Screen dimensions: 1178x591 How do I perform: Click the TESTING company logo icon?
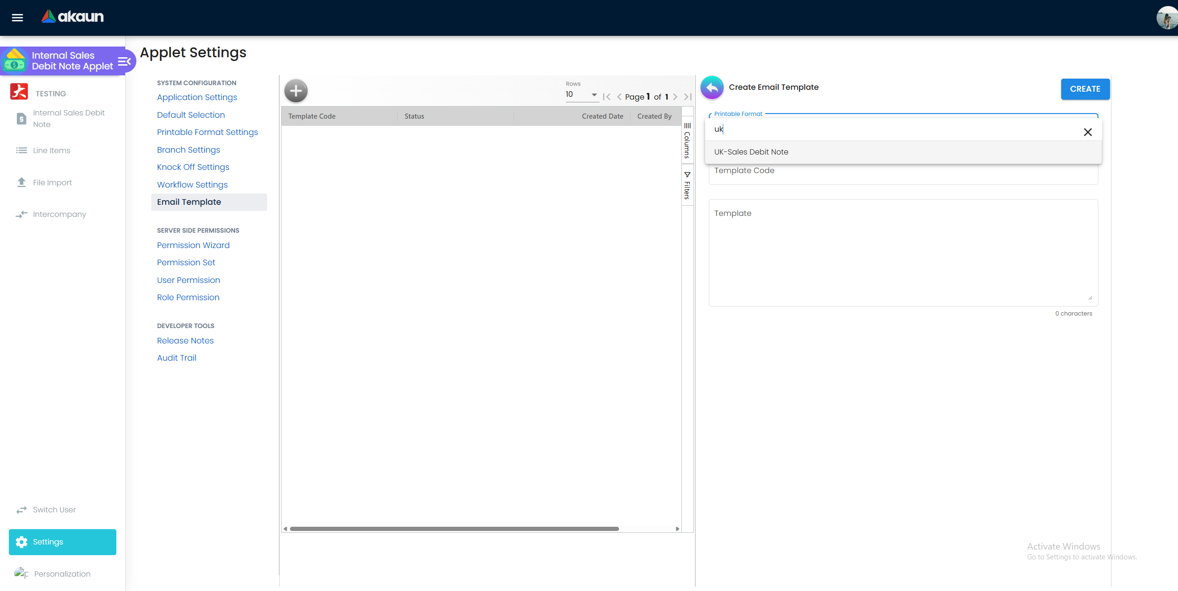(x=19, y=92)
